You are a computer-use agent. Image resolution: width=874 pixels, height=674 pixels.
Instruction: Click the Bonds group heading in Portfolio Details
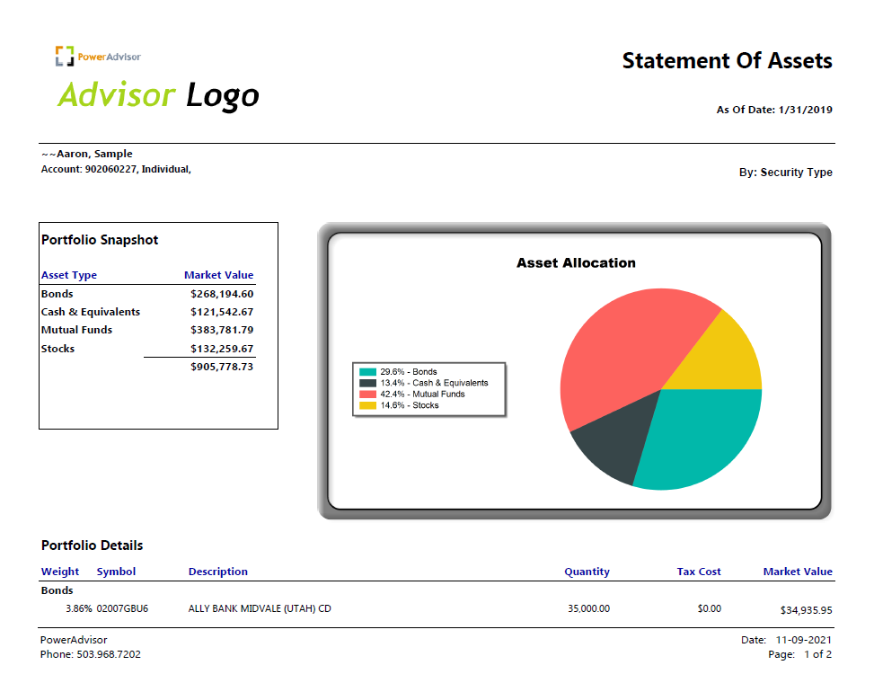point(57,590)
